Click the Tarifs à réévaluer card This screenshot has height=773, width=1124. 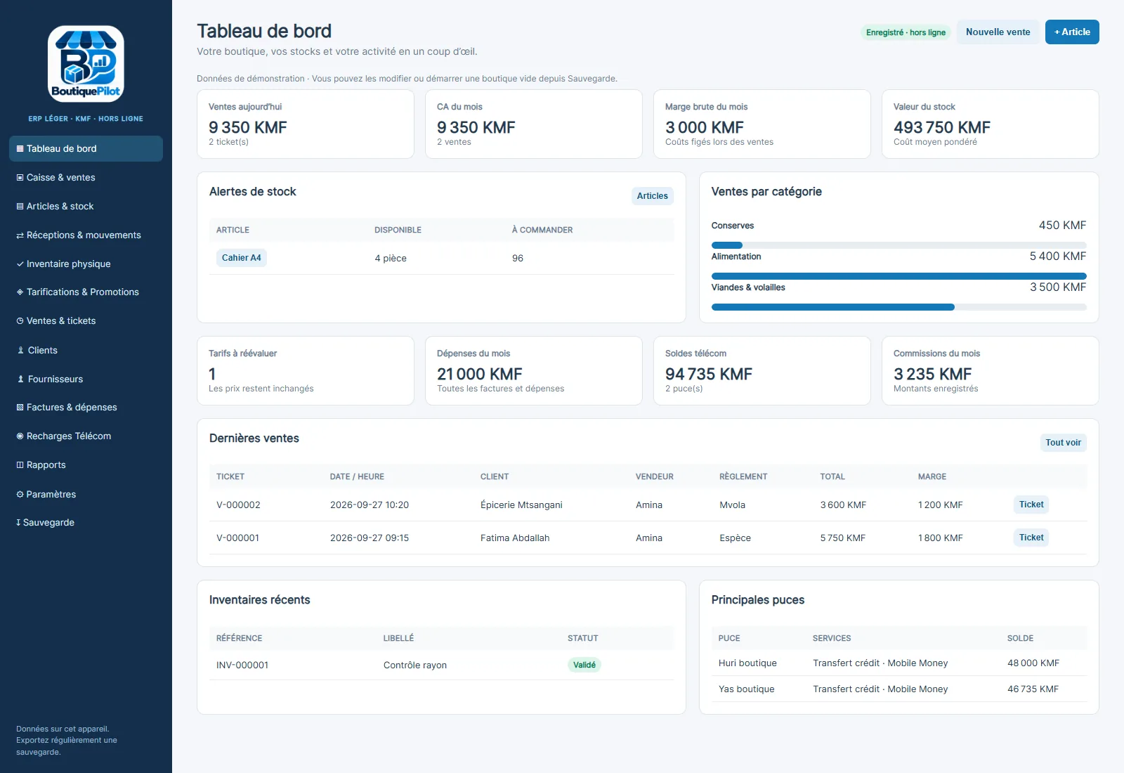pyautogui.click(x=306, y=370)
